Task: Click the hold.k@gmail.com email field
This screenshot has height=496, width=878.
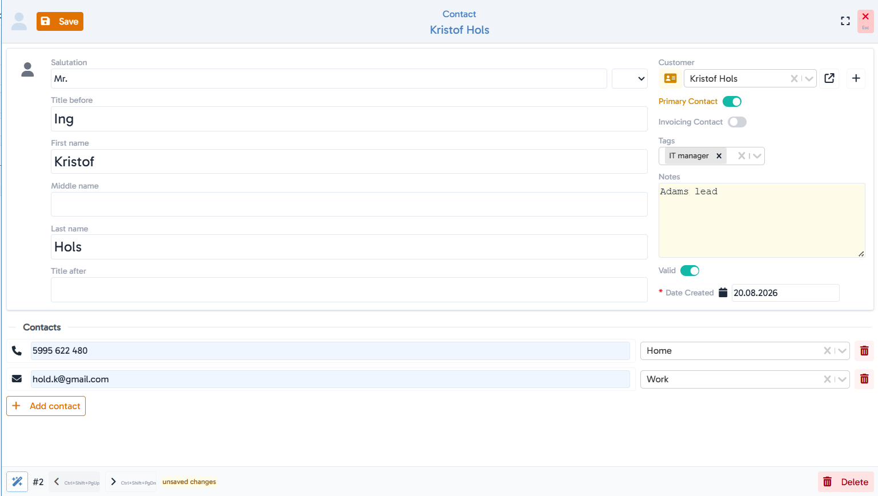Action: (330, 379)
